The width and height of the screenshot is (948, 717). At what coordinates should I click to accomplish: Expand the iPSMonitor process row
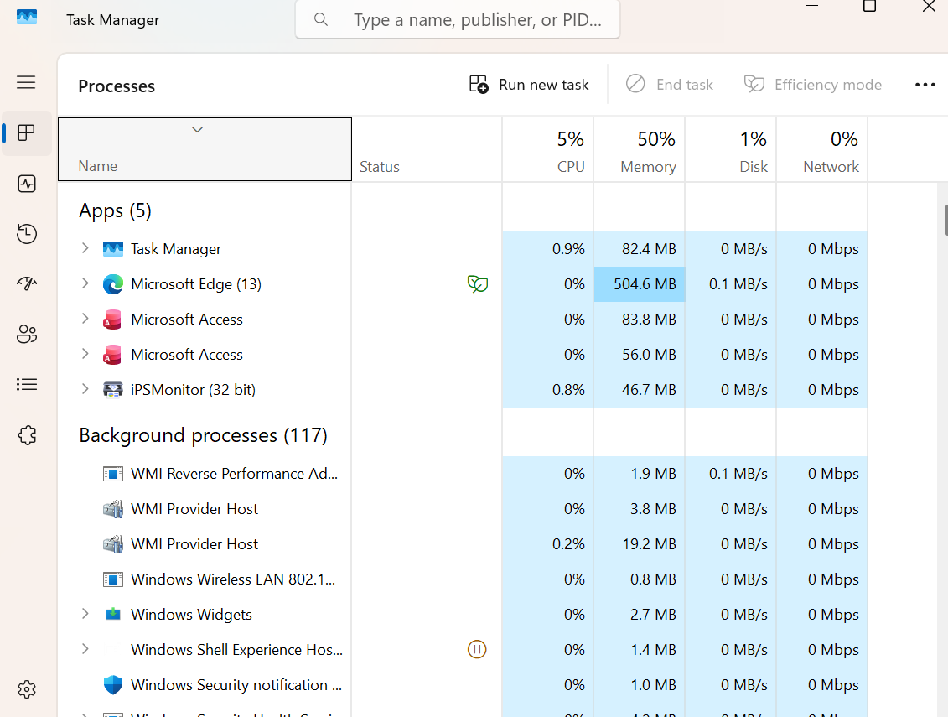(x=85, y=389)
